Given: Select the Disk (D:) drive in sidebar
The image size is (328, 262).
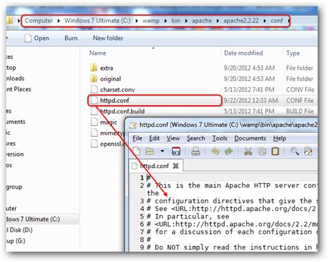Looking at the screenshot, I should (x=19, y=230).
